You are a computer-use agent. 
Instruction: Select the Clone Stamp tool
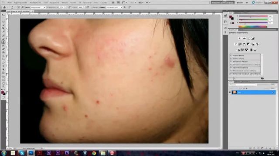click(x=3, y=42)
